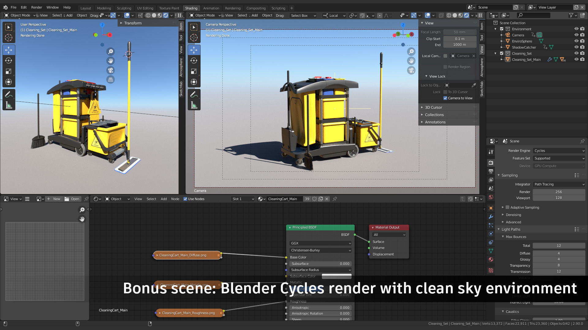Select the Scale tool in left viewport

9,71
